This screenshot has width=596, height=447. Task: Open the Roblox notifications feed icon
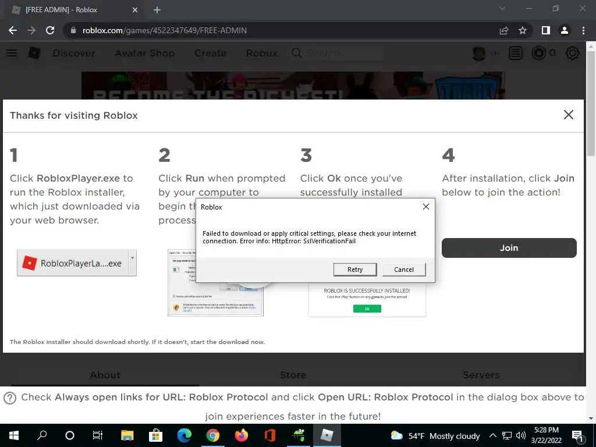[516, 53]
